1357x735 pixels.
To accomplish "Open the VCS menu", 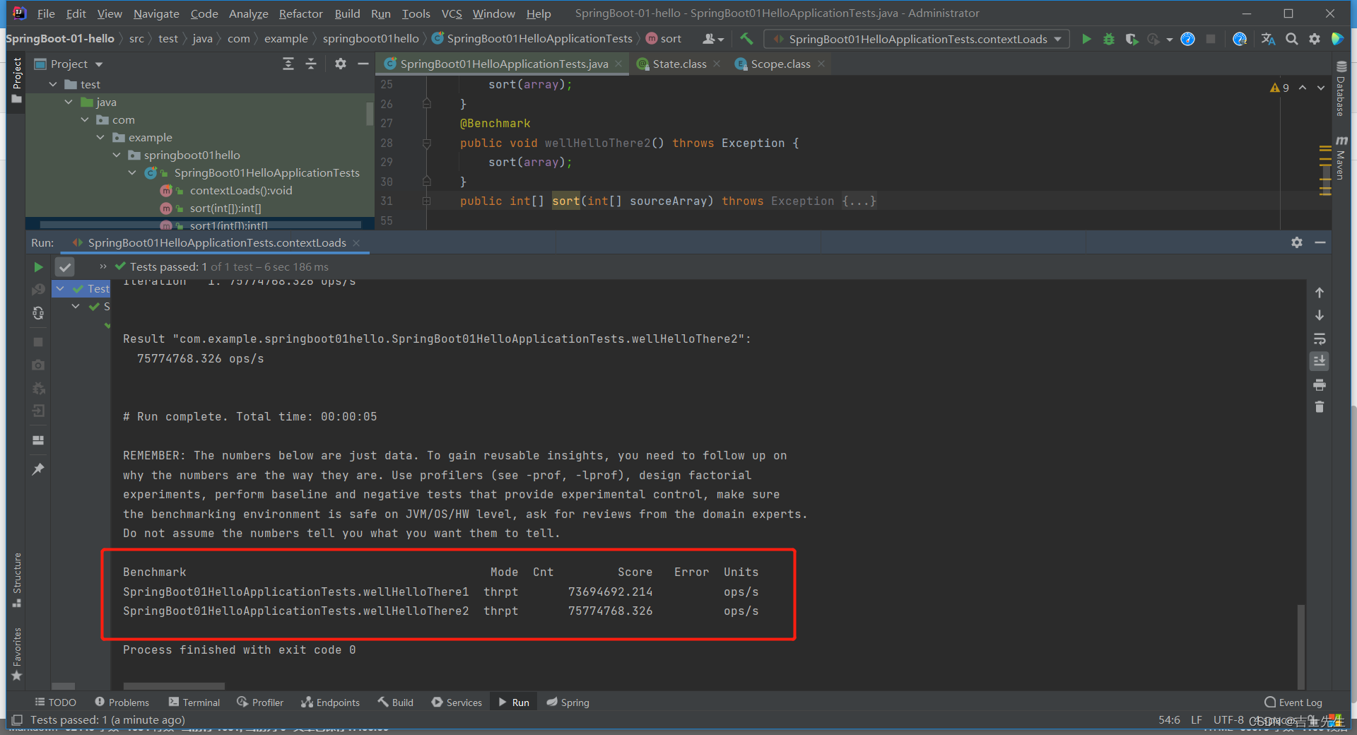I will 452,13.
